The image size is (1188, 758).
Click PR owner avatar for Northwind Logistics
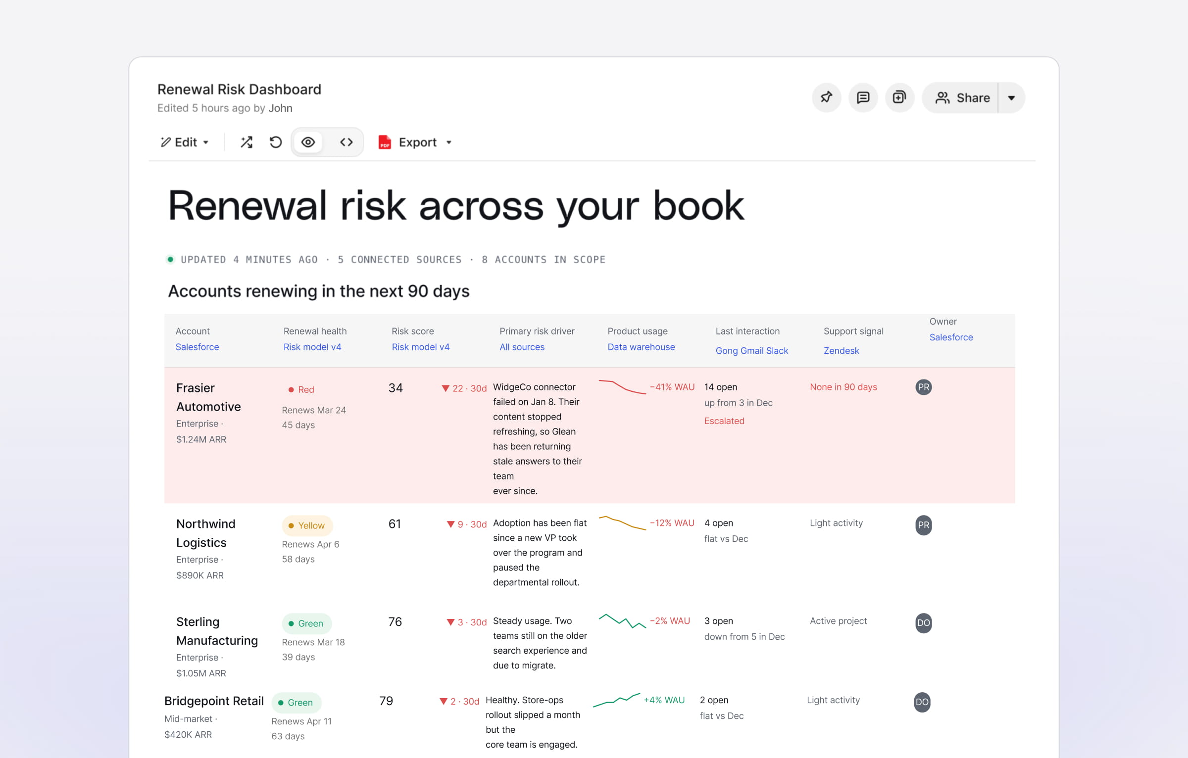click(x=923, y=525)
